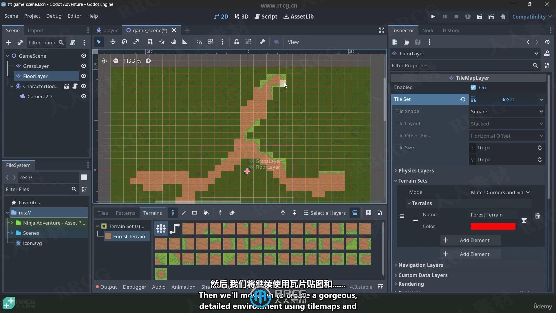Add a new node to scene
Viewport: 556px width, 313px height.
coord(9,43)
